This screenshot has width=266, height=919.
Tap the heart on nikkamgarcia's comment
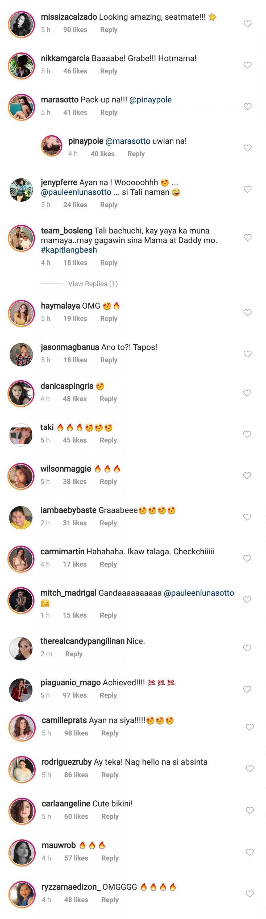coord(247,65)
